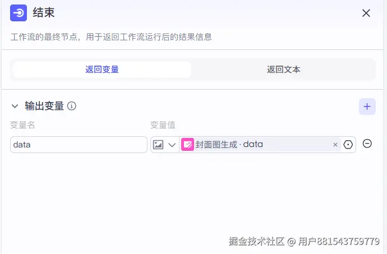This screenshot has height=254, width=387.
Task: Click the info icon beside 输出变量
Action: (72, 106)
